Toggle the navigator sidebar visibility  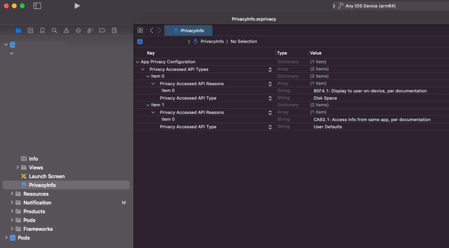37,6
